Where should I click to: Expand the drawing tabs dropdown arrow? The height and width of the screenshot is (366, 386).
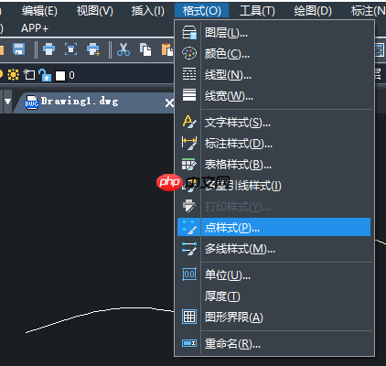click(x=7, y=102)
